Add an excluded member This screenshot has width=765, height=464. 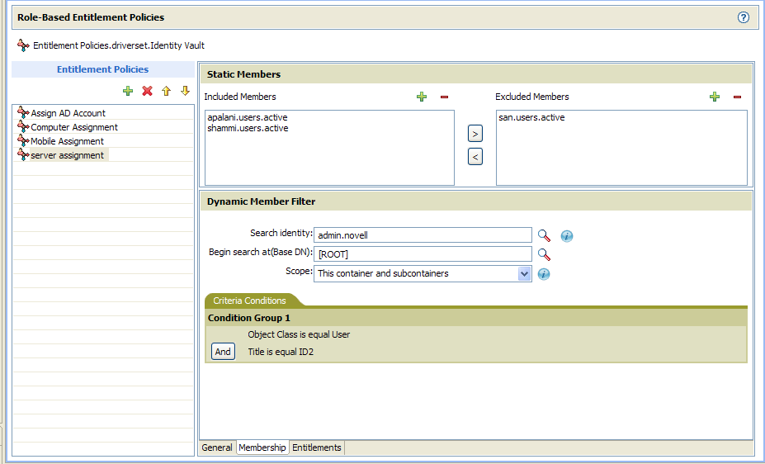(x=715, y=97)
